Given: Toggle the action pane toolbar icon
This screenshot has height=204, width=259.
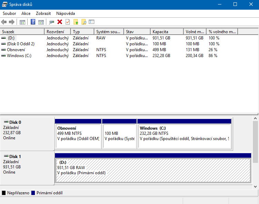Looking at the screenshot, I should pos(41,22).
